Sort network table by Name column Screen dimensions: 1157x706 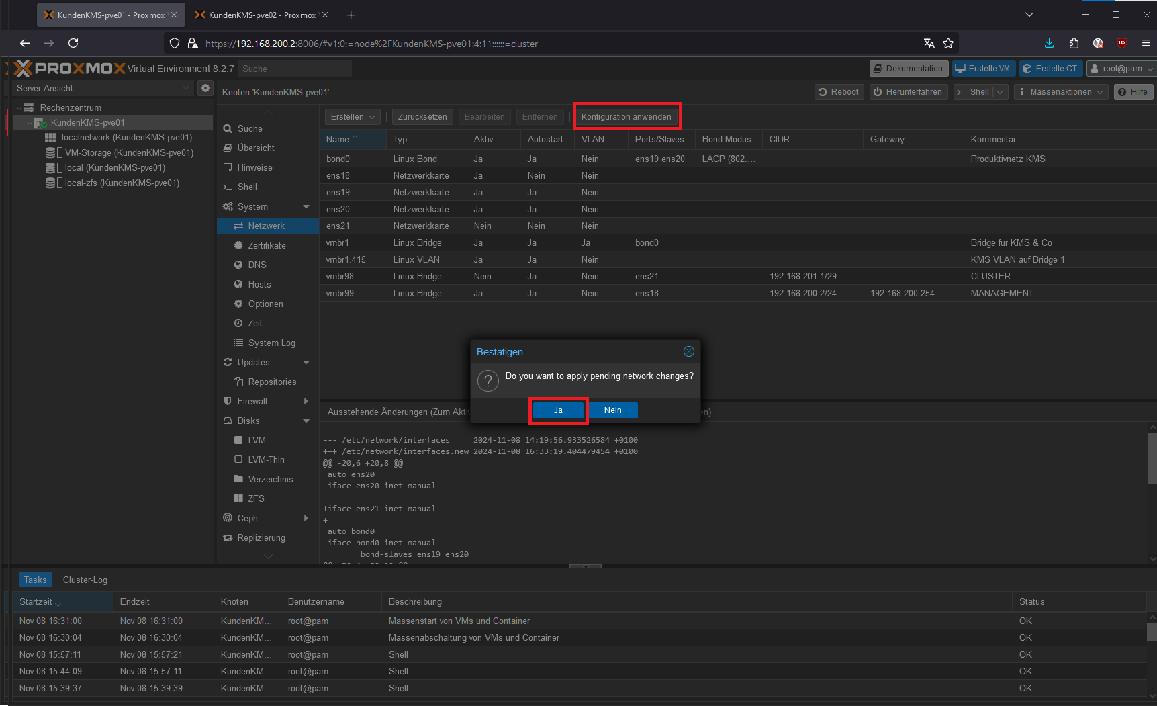click(x=338, y=139)
